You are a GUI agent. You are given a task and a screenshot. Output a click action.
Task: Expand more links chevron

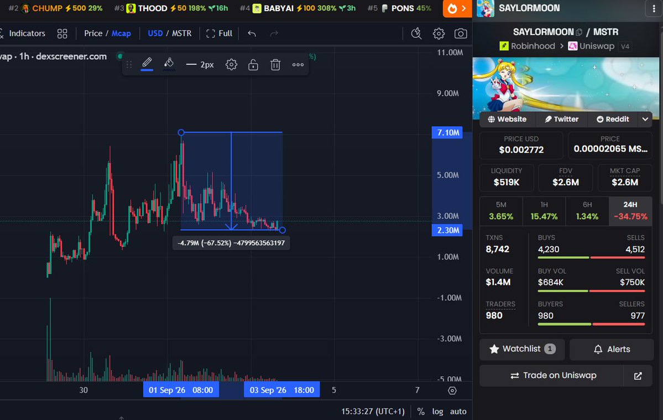(x=645, y=120)
